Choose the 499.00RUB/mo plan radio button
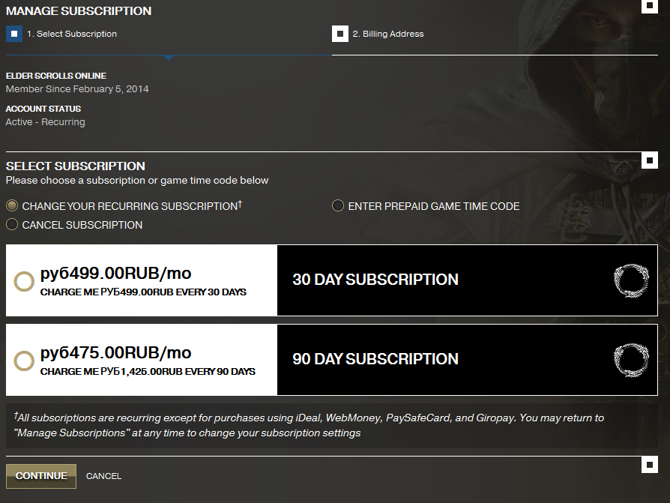 click(x=24, y=281)
